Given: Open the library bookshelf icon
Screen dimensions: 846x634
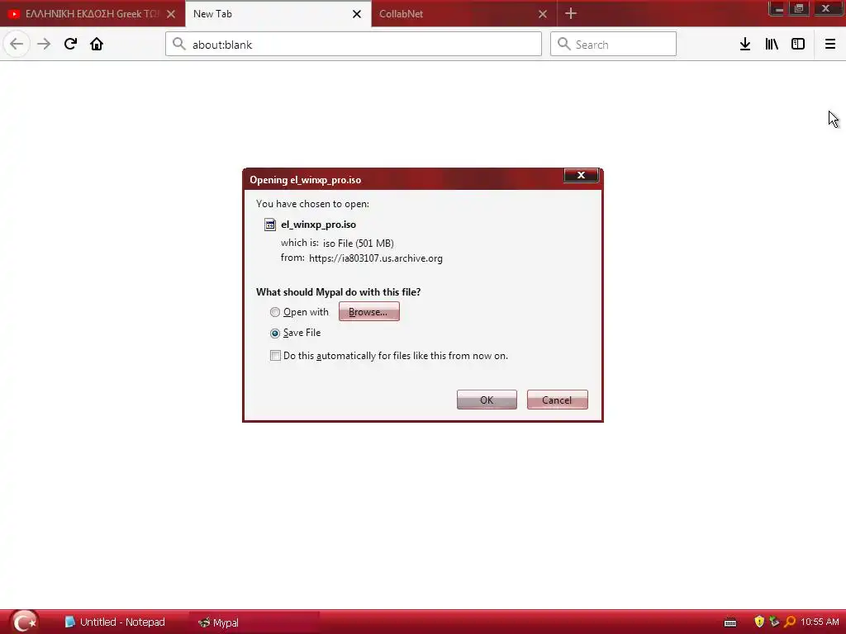Looking at the screenshot, I should 772,45.
